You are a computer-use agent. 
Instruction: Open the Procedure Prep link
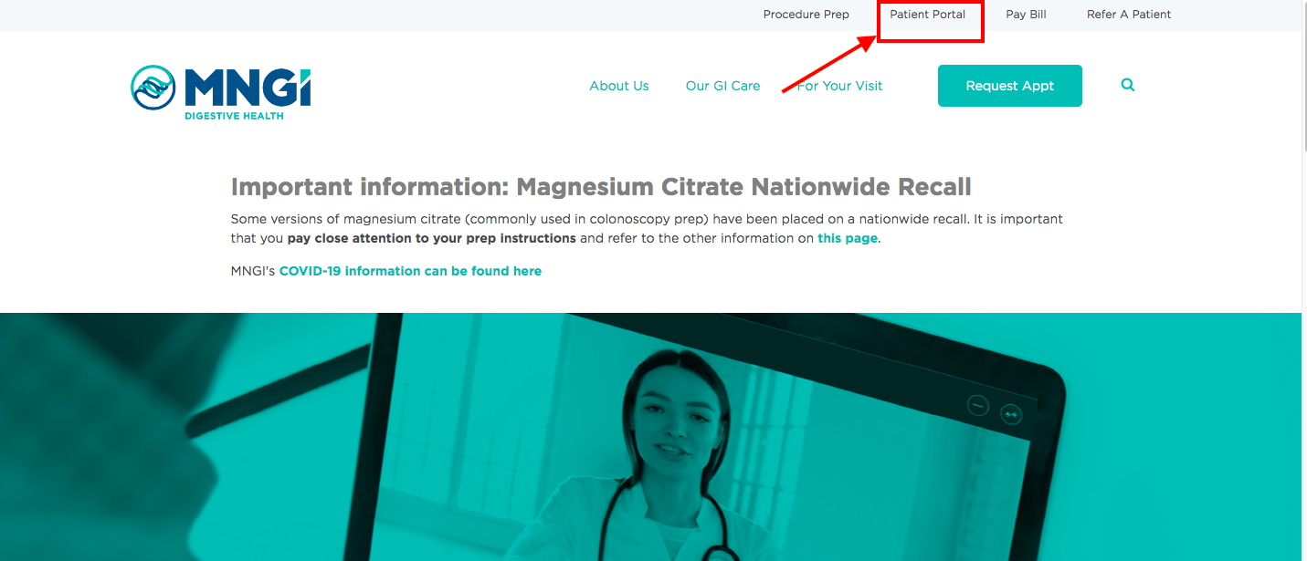click(806, 15)
